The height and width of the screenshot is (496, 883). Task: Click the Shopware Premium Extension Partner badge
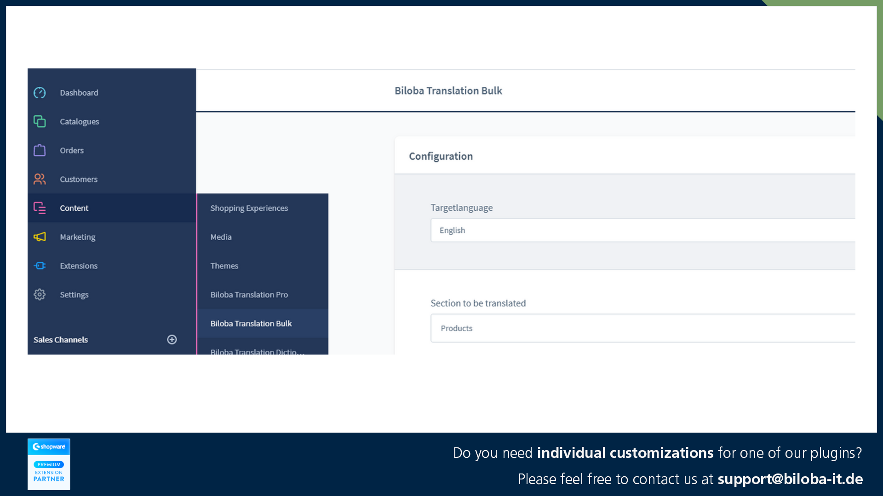point(49,464)
